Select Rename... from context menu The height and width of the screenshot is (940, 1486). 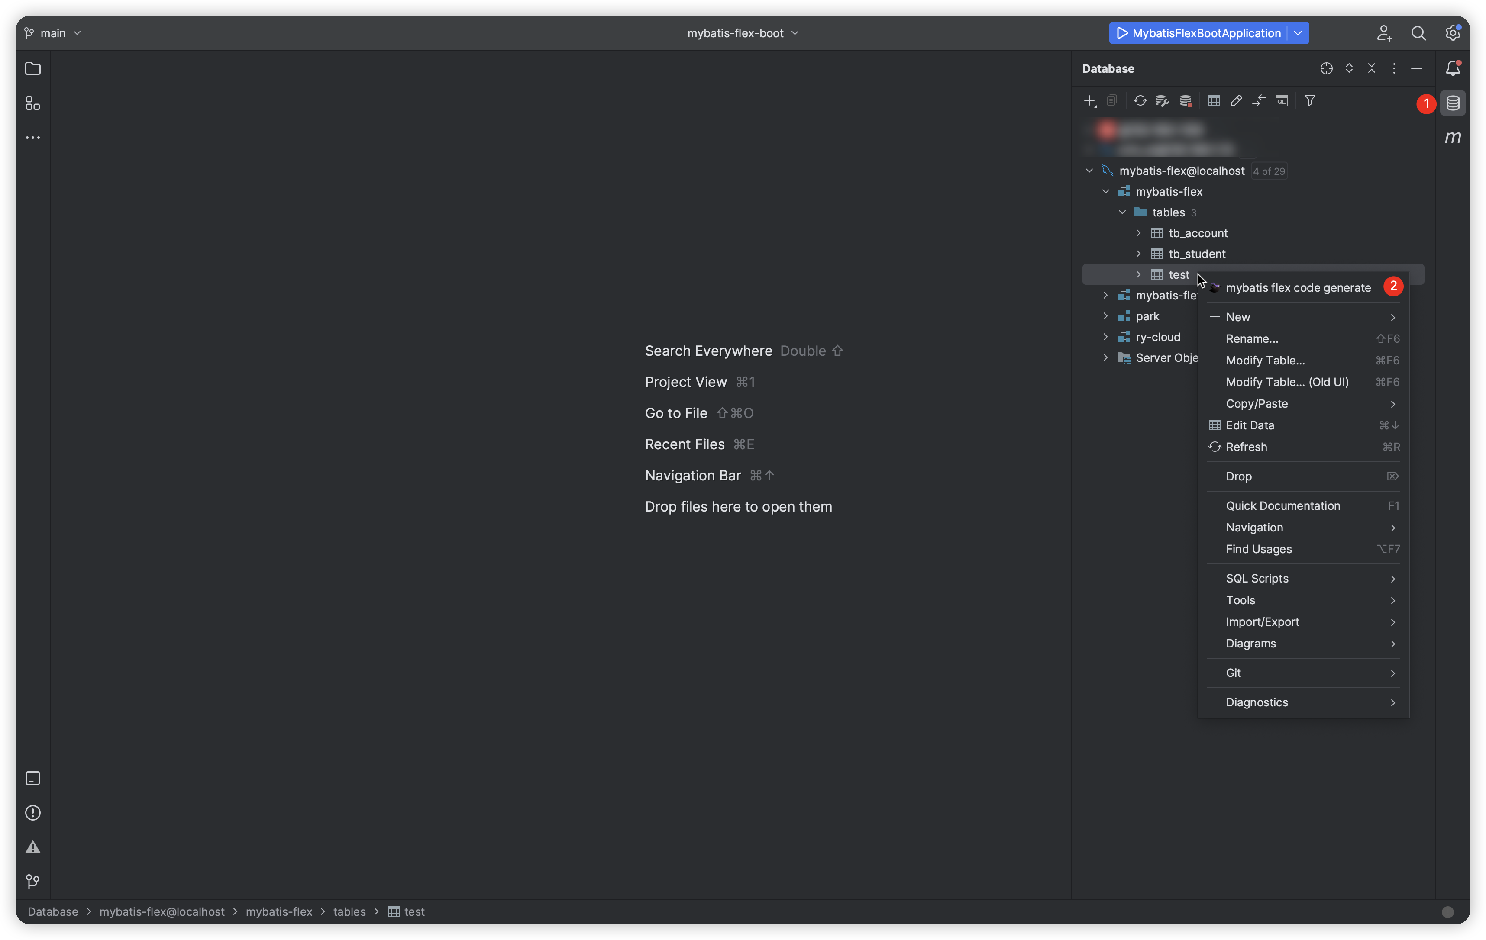[1303, 338]
